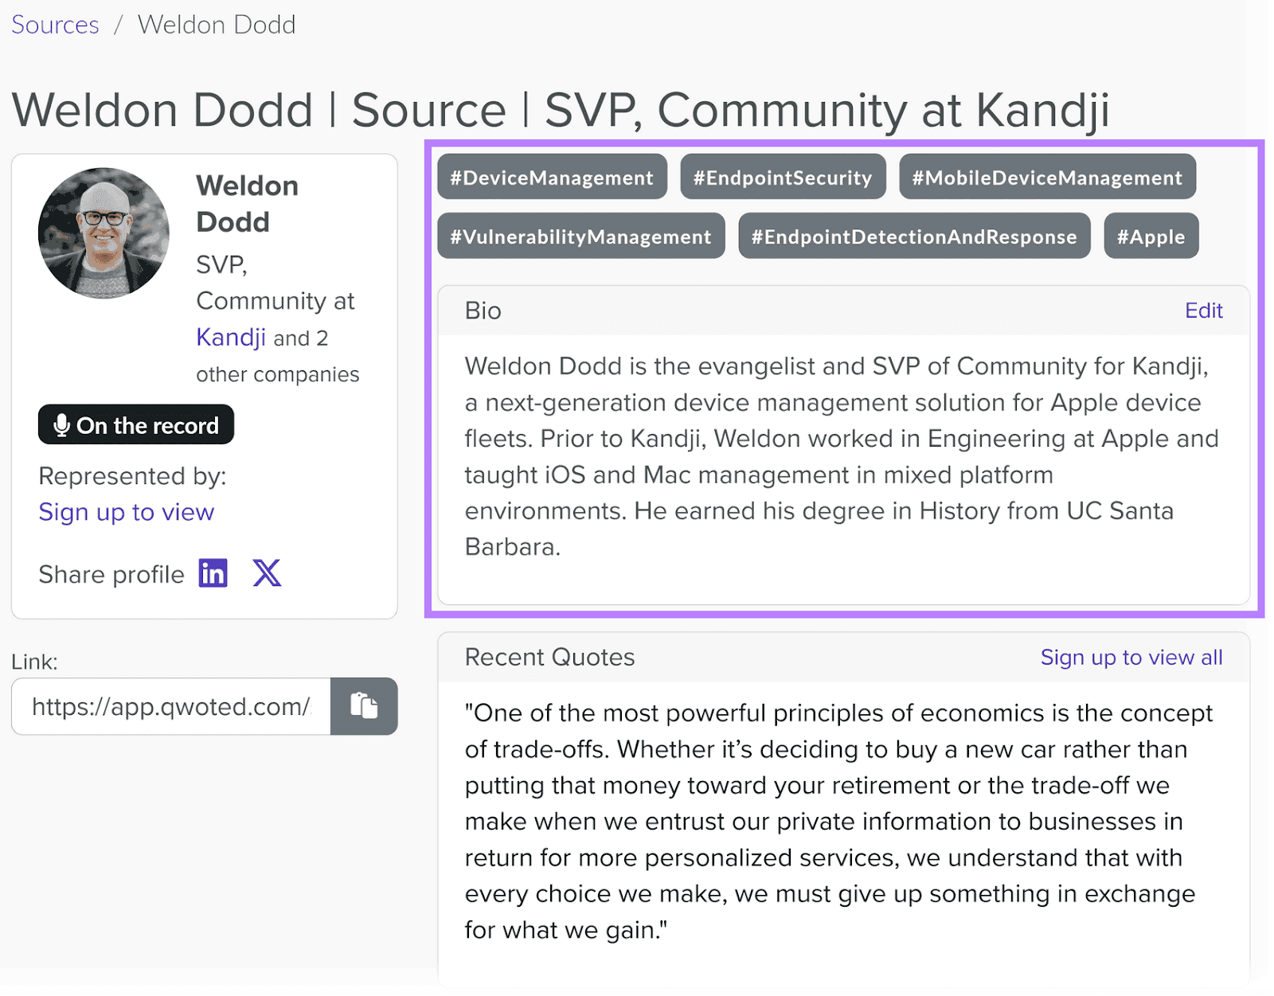Viewport: 1274px width, 996px height.
Task: Select the #EndpointSecurity hashtag
Action: coord(783,177)
